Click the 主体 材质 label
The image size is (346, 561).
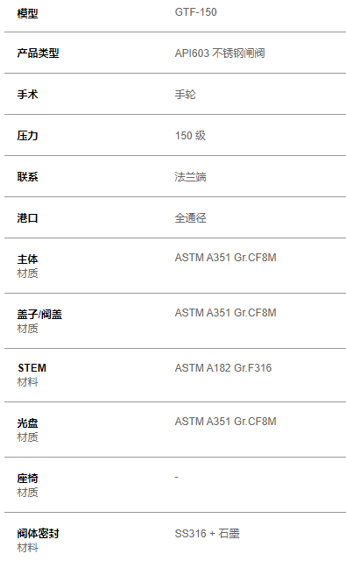point(27,266)
